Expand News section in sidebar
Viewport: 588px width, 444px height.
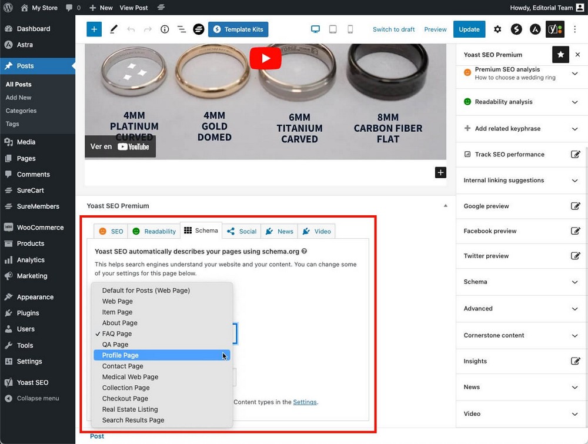(522, 388)
